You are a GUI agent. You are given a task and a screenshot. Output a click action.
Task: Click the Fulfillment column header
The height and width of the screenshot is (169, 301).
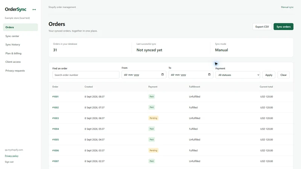click(195, 87)
